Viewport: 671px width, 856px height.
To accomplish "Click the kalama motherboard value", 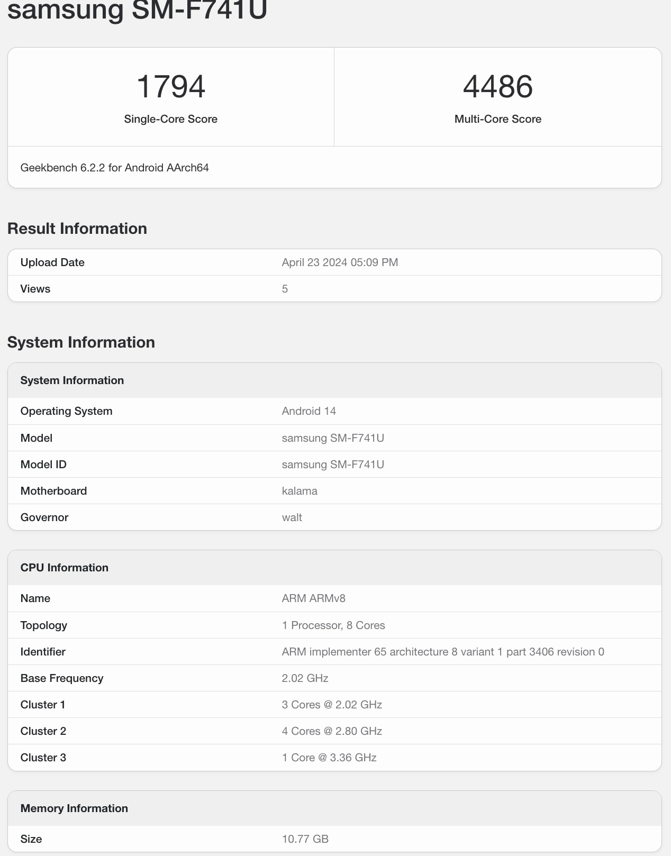I will coord(300,491).
